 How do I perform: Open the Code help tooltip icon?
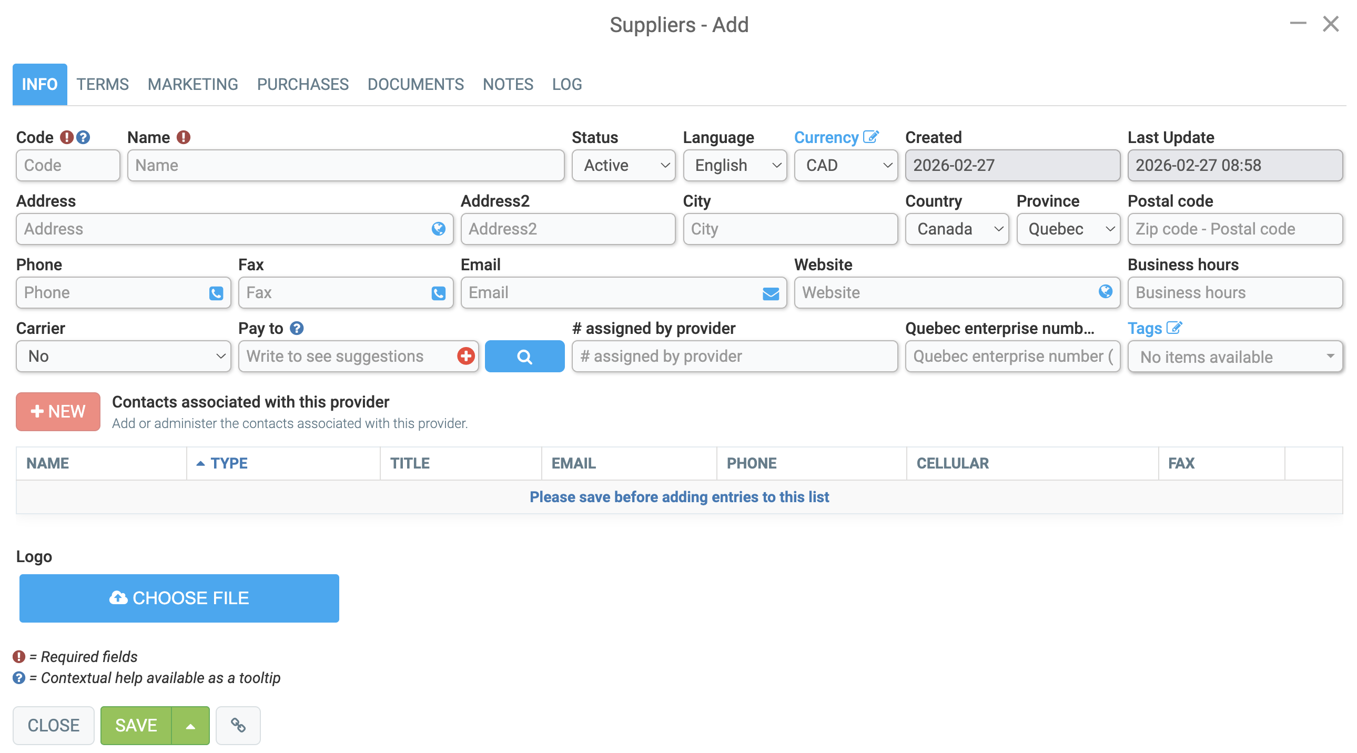83,137
